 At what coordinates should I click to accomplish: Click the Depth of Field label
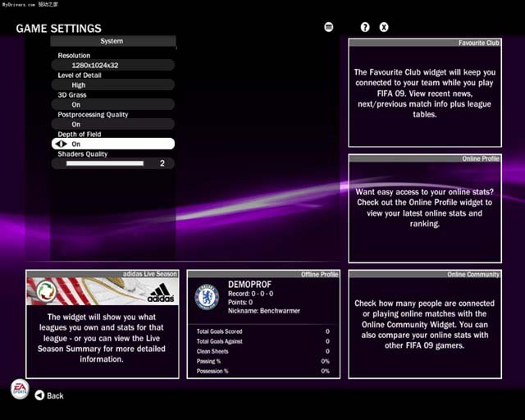point(80,135)
